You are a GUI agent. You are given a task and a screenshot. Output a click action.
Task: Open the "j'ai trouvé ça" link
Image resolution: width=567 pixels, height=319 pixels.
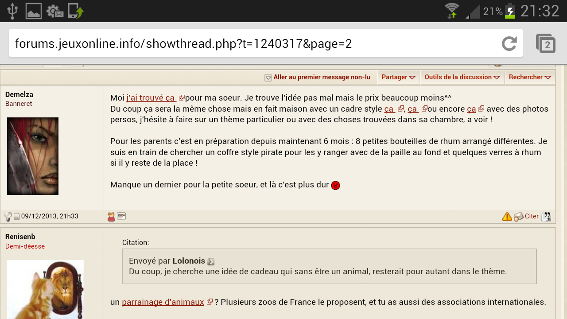click(x=151, y=98)
